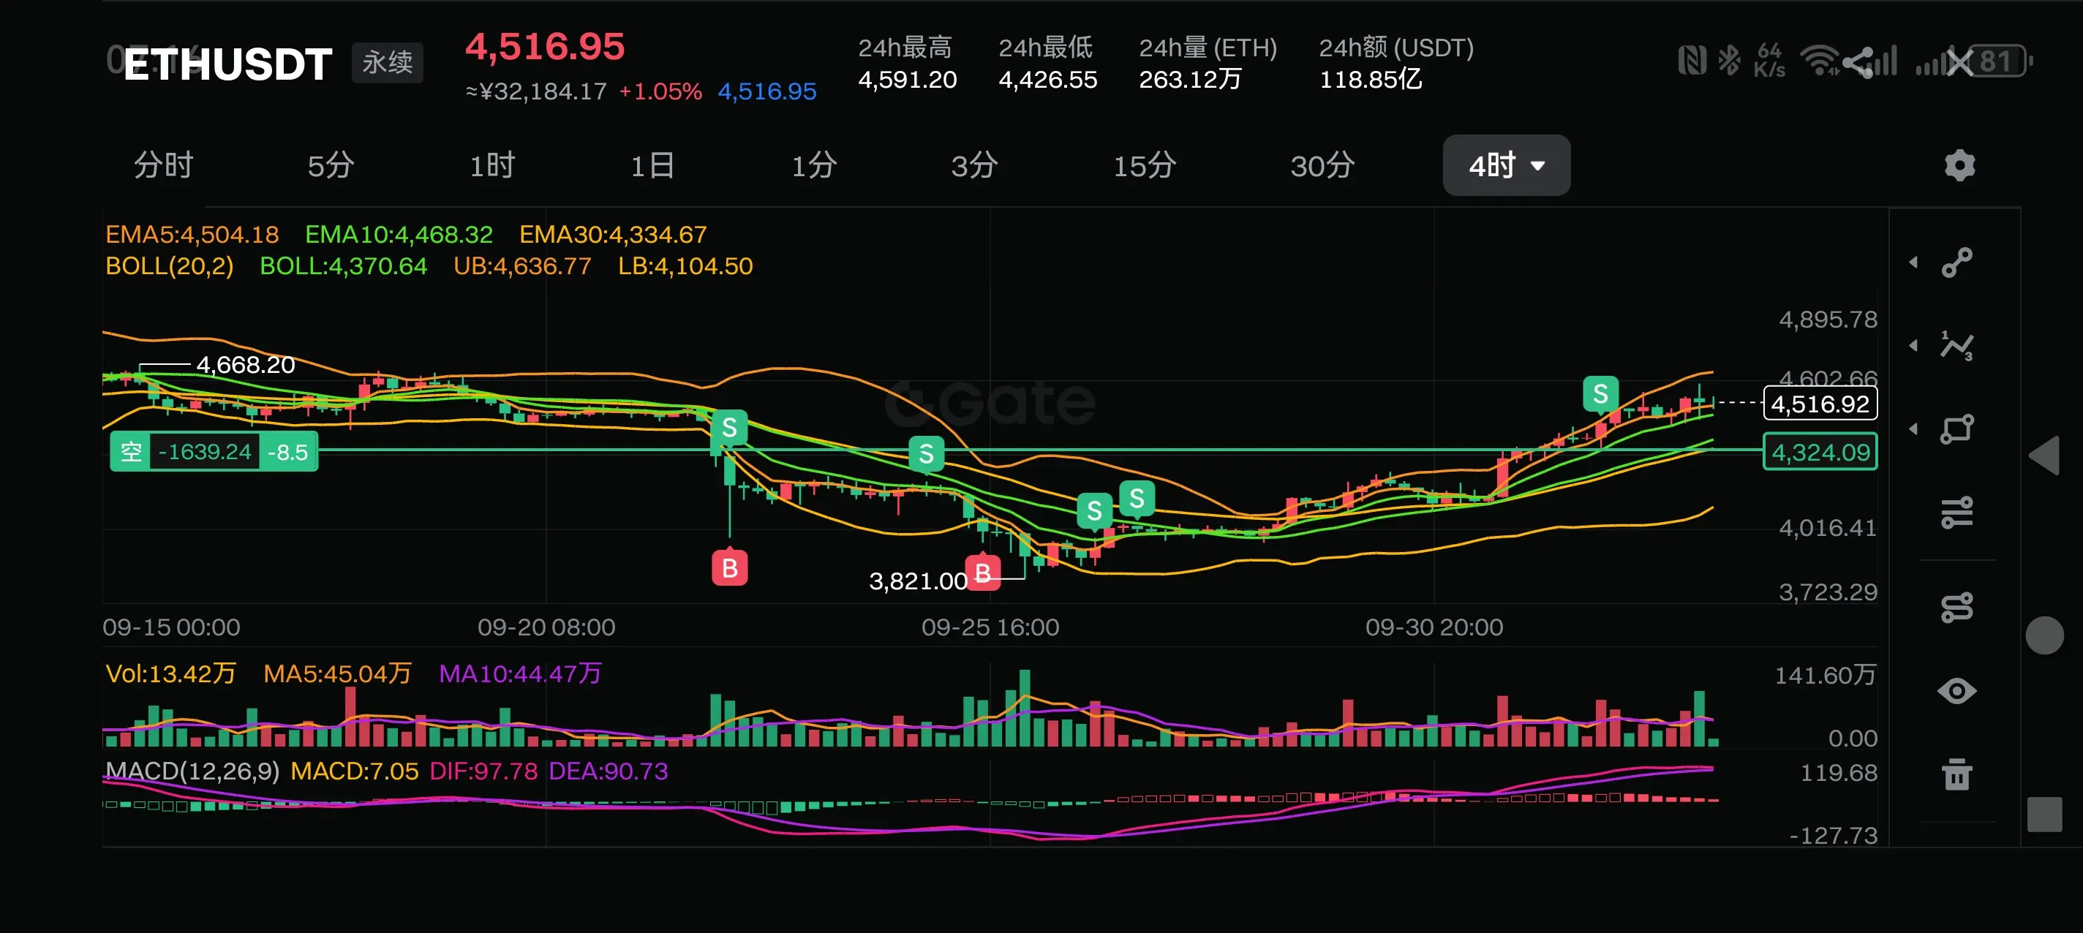Open the 4时 timeframe dropdown

tap(1506, 166)
